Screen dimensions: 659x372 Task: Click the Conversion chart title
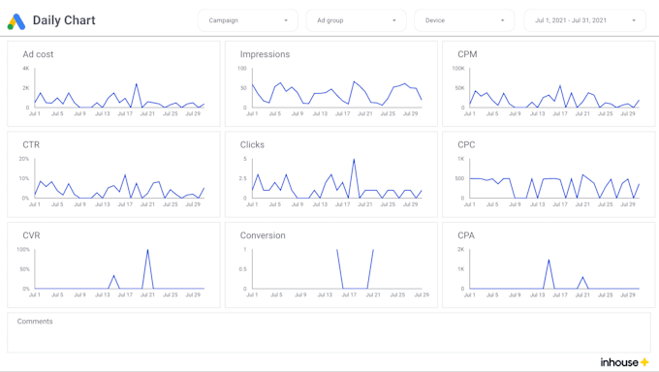pyautogui.click(x=263, y=235)
